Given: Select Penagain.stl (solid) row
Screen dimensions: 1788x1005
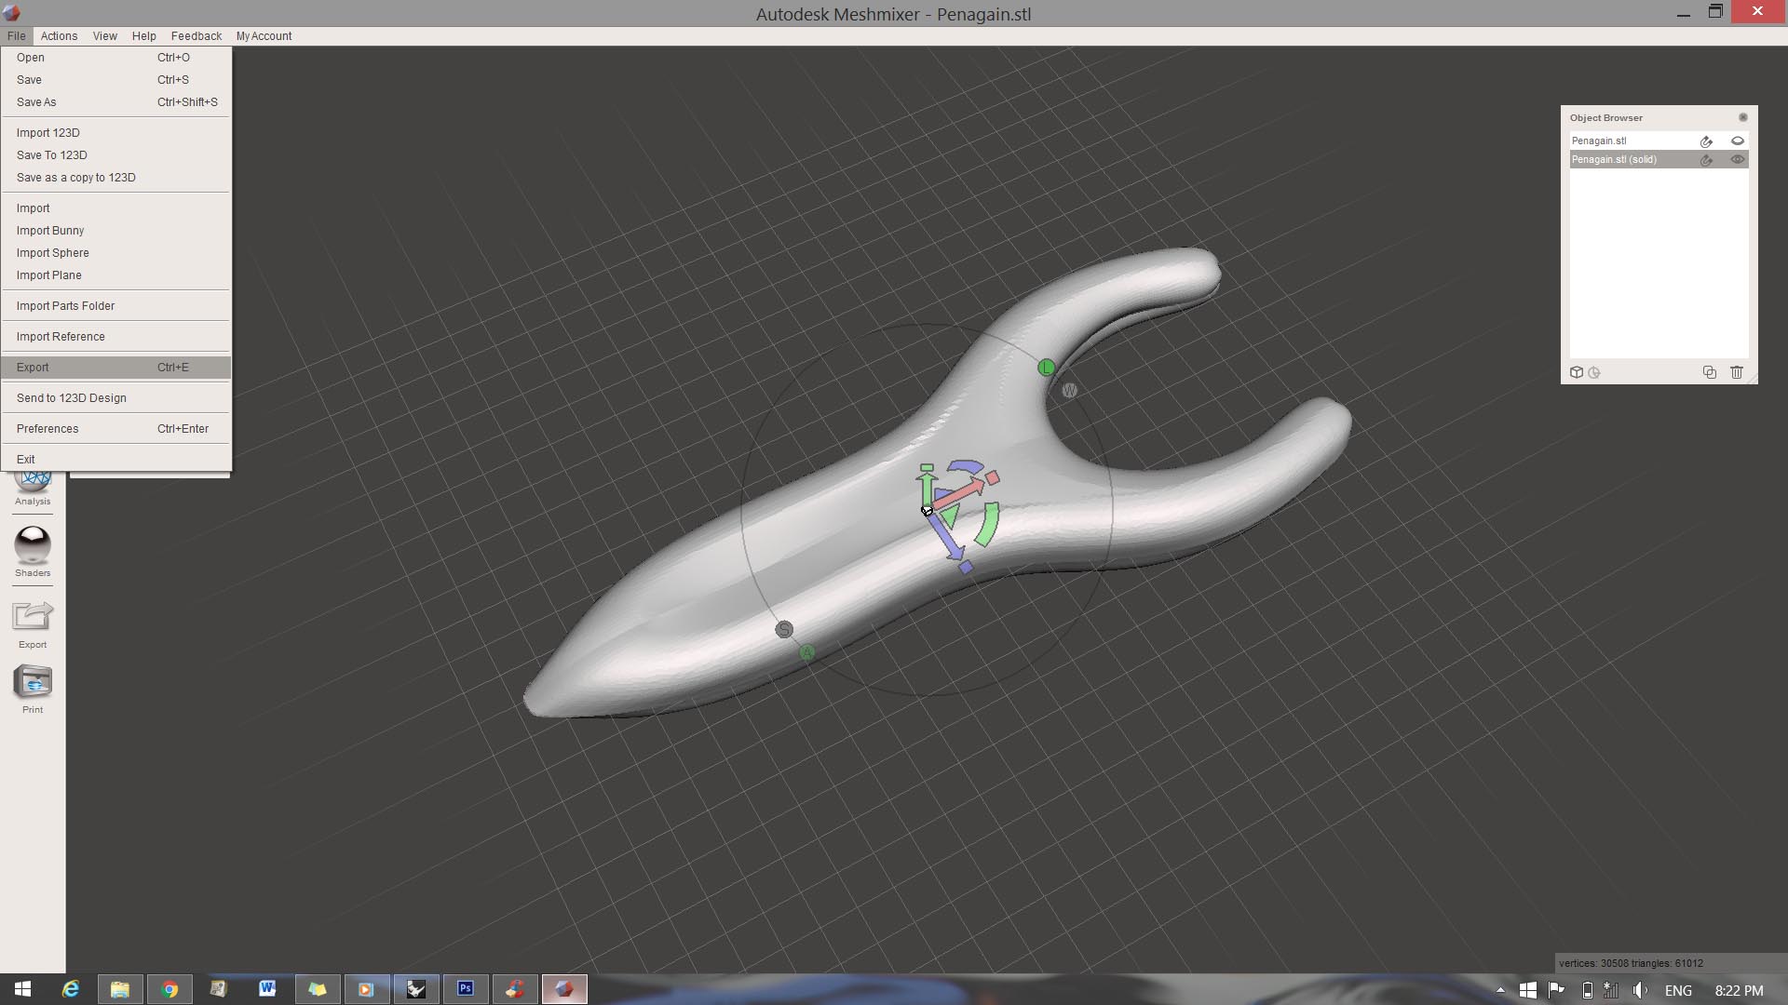Looking at the screenshot, I should 1659,159.
